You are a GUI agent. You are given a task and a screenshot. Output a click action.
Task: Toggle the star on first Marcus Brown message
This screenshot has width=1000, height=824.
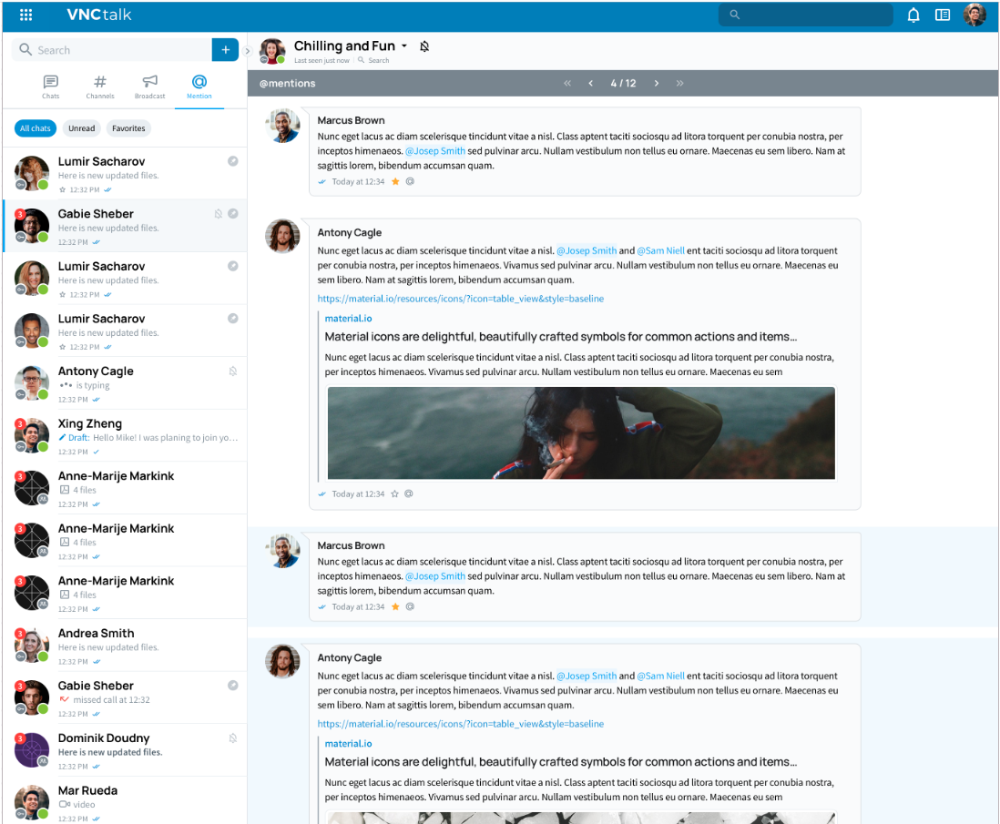pyautogui.click(x=395, y=182)
